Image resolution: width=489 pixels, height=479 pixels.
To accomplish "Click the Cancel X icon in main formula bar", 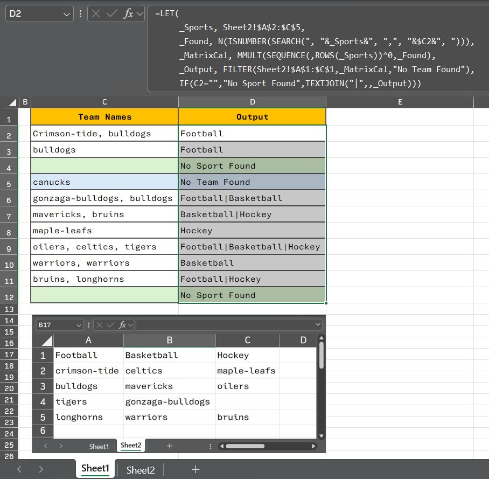I will click(96, 13).
